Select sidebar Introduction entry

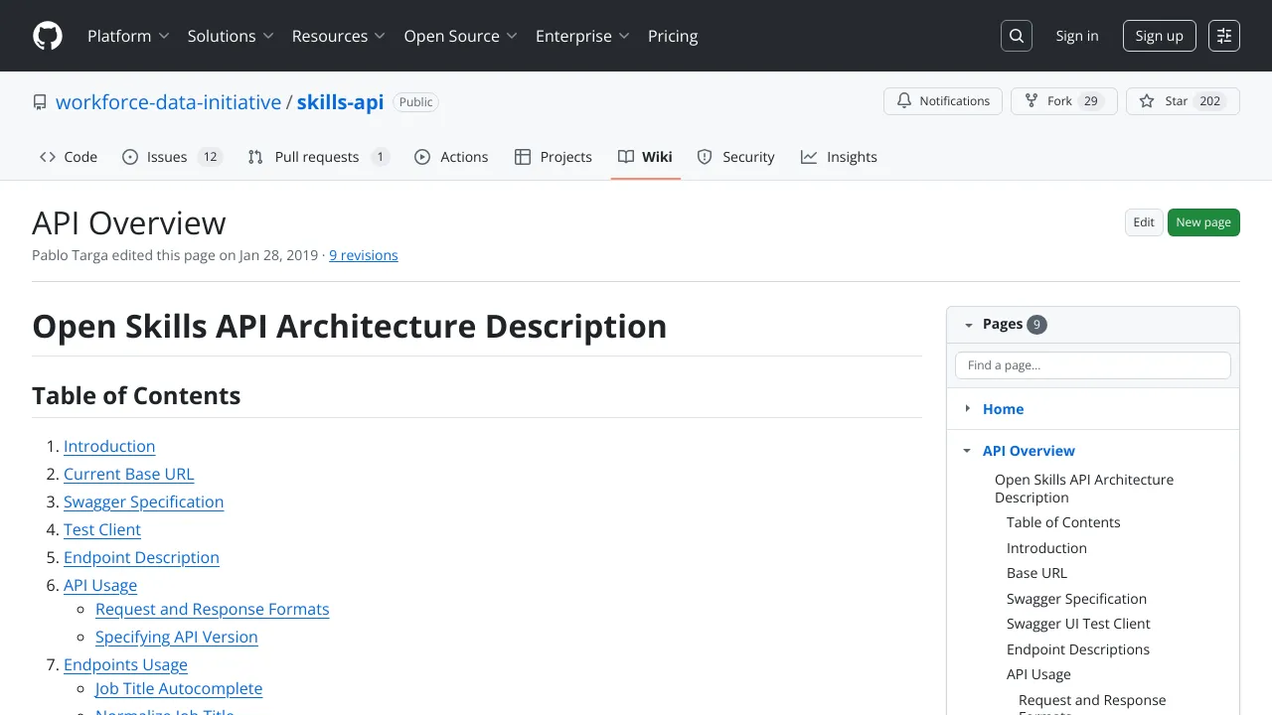(1046, 548)
